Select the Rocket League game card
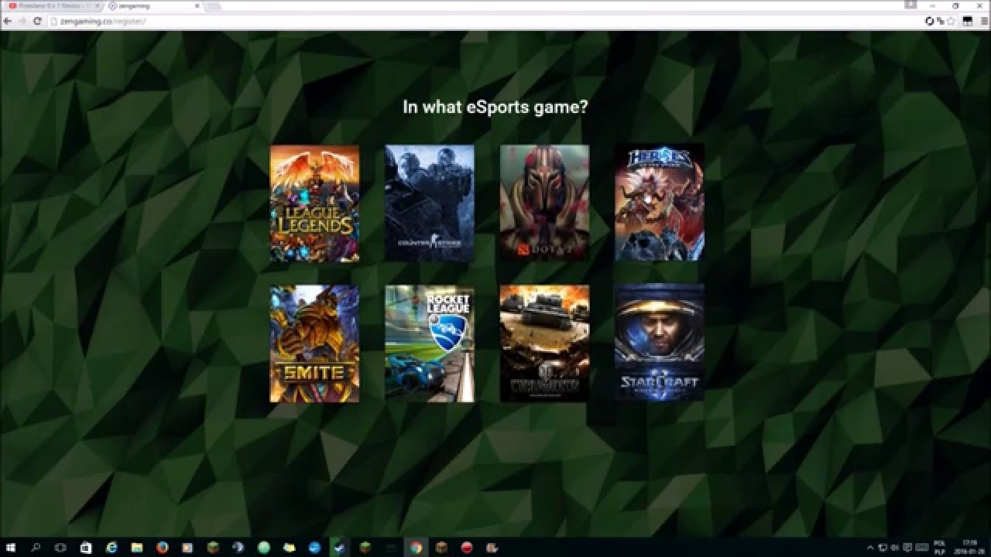The width and height of the screenshot is (991, 557). click(430, 343)
